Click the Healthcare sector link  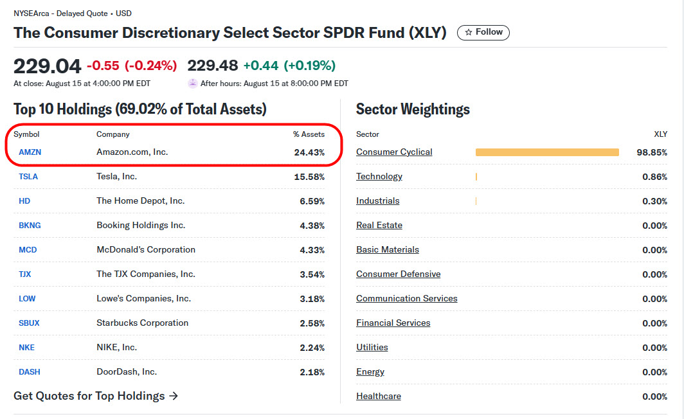pyautogui.click(x=379, y=397)
